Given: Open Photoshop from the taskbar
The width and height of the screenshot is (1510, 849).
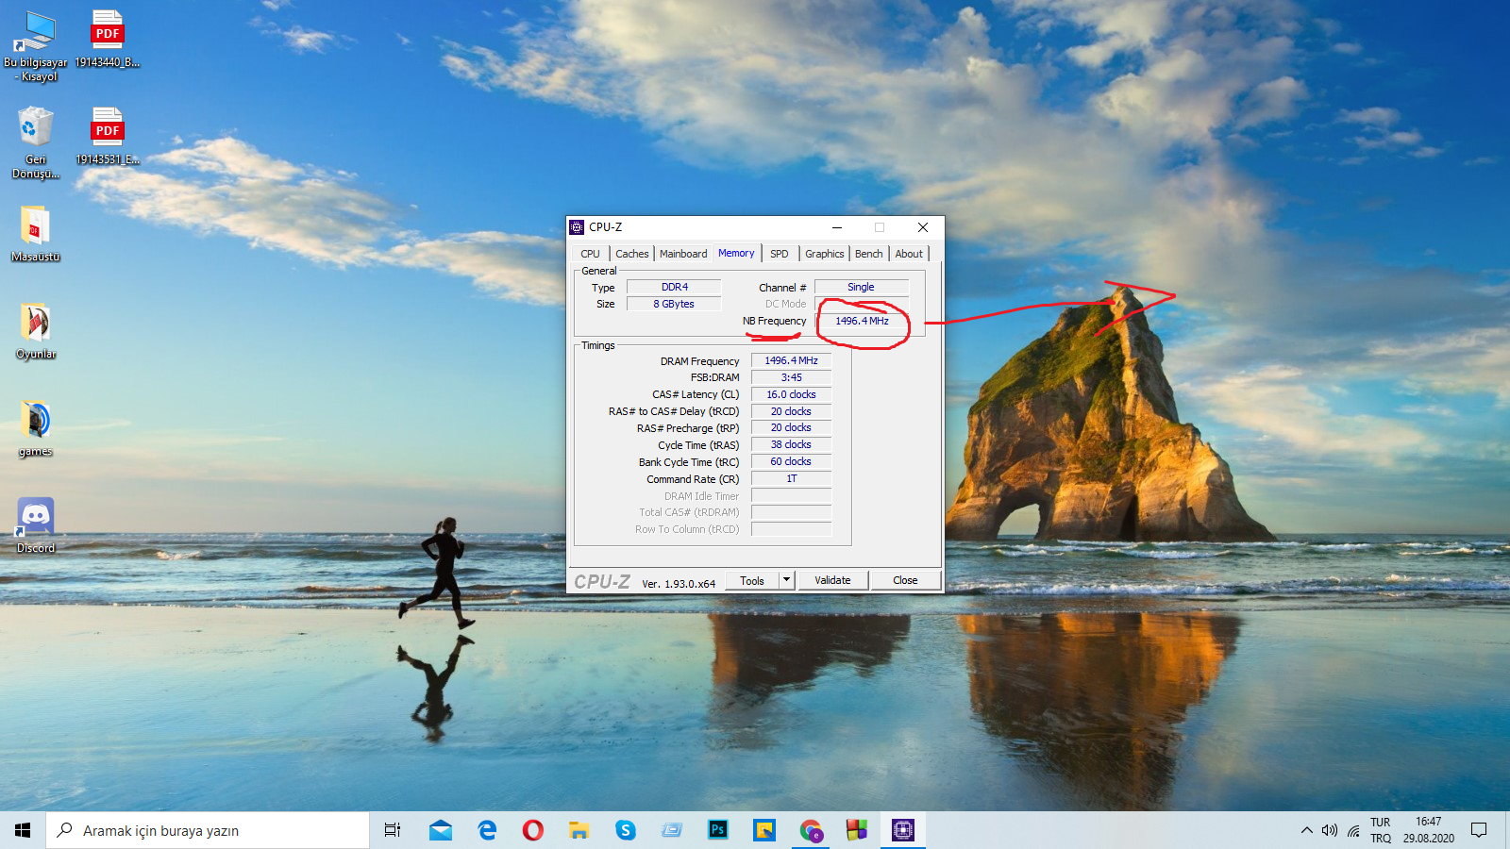Looking at the screenshot, I should [x=717, y=830].
